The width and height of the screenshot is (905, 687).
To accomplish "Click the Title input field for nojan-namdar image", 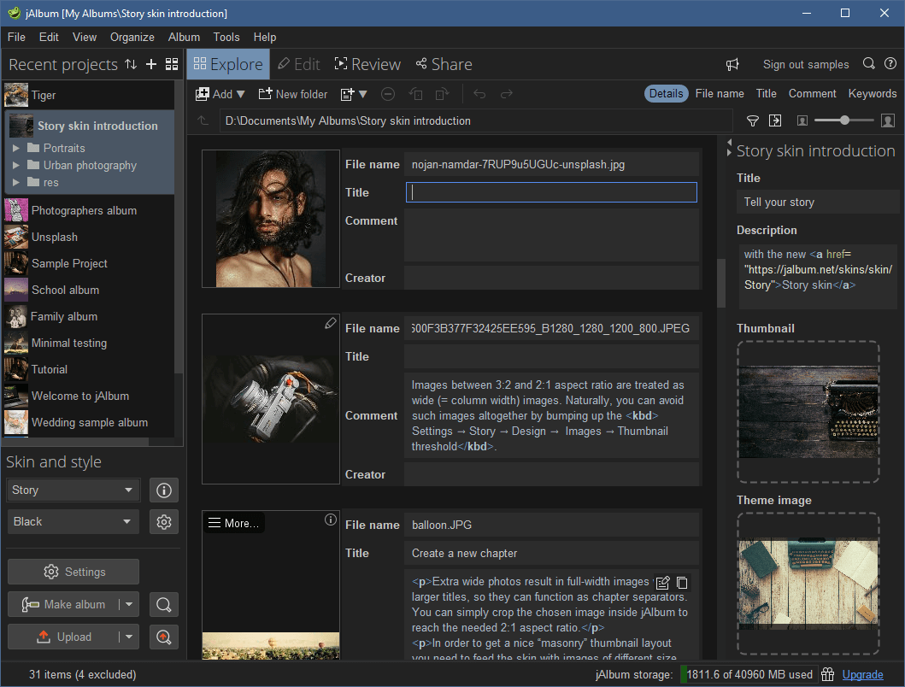I will coord(550,192).
